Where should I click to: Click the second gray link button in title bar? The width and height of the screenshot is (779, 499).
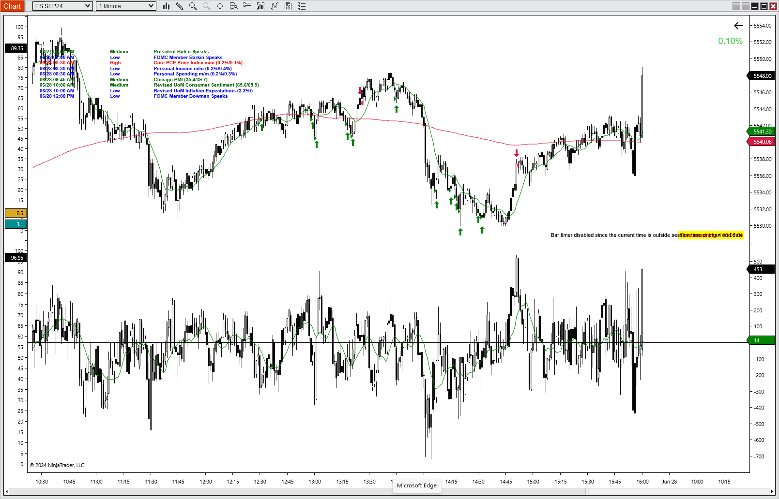tap(746, 6)
